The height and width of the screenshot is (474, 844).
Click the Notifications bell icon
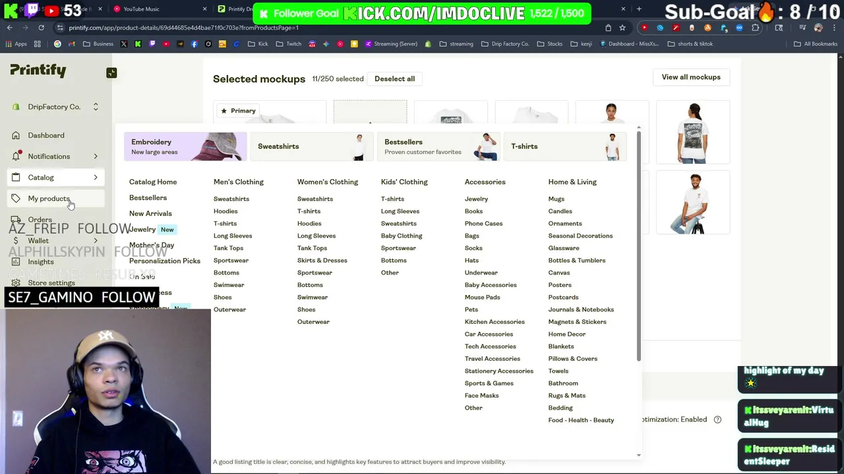(x=16, y=157)
